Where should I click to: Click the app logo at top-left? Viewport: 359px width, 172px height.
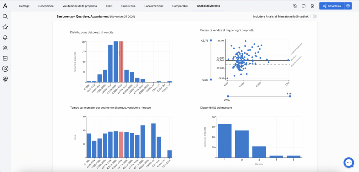click(x=5, y=6)
